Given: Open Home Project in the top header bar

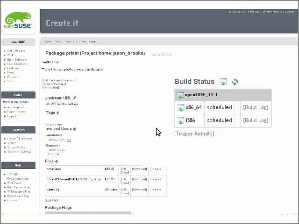Looking at the screenshot, I should 273,12.
